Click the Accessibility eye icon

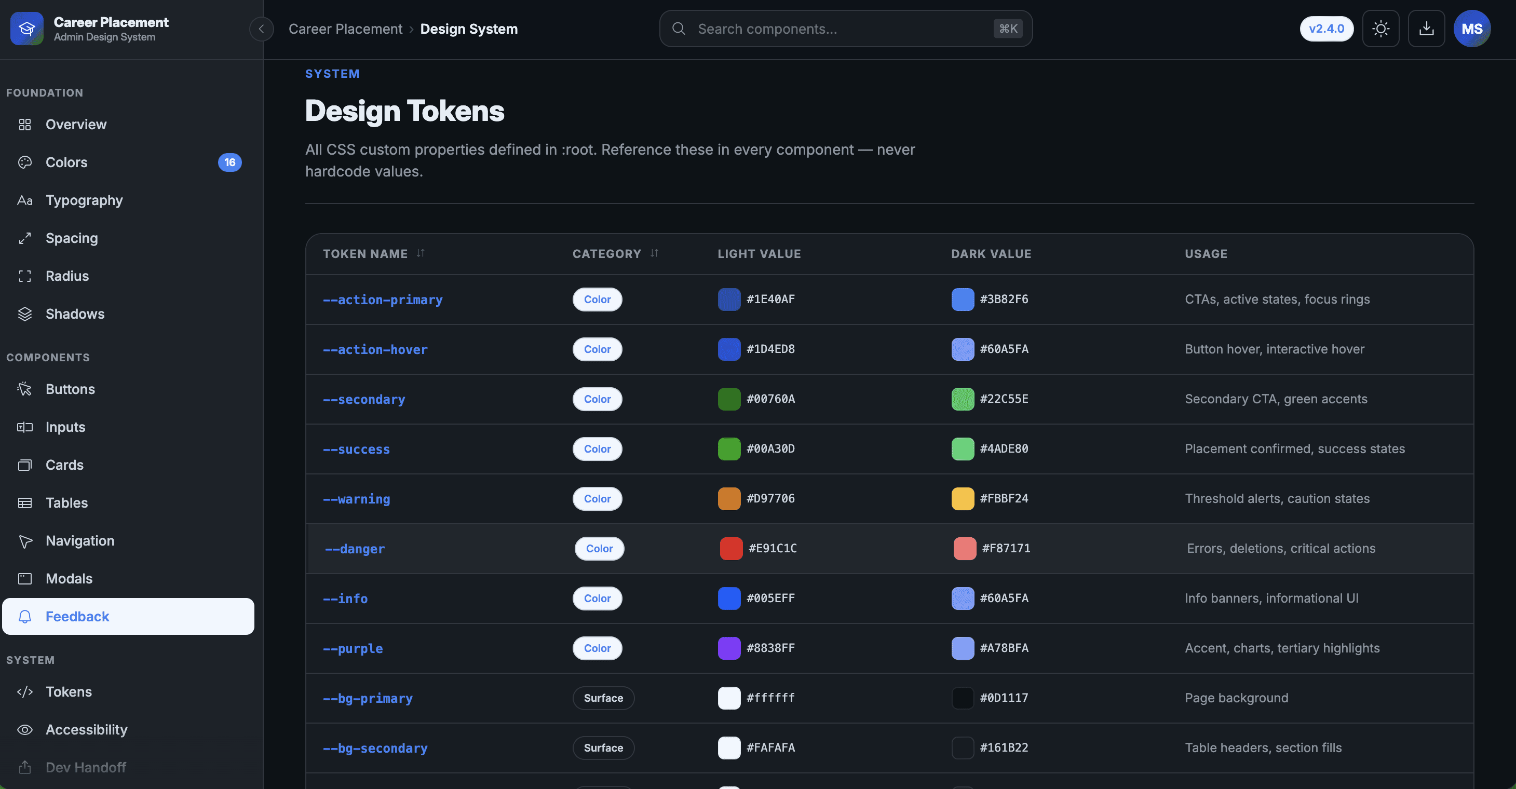tap(25, 730)
